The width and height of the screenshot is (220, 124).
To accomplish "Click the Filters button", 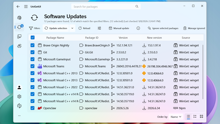I will (35, 28).
